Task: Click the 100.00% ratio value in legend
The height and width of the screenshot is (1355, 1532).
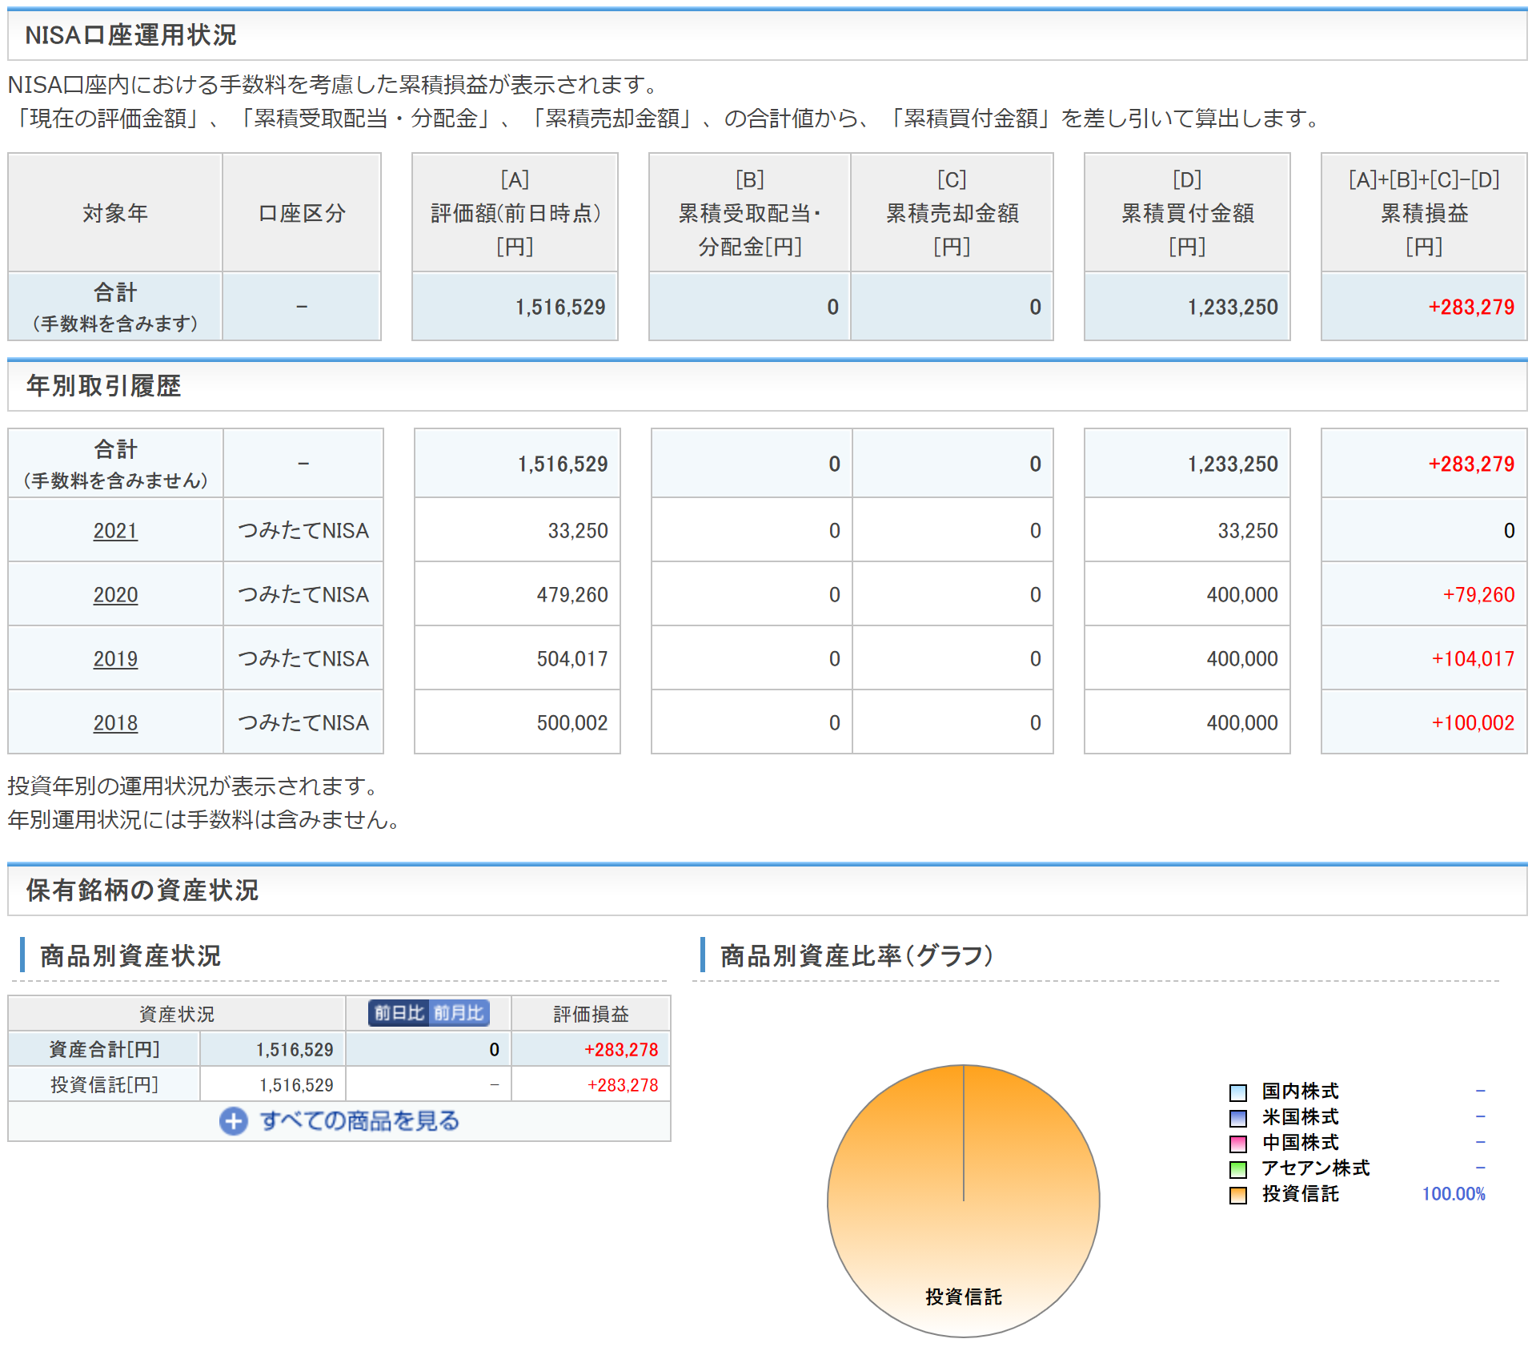Action: click(1453, 1194)
